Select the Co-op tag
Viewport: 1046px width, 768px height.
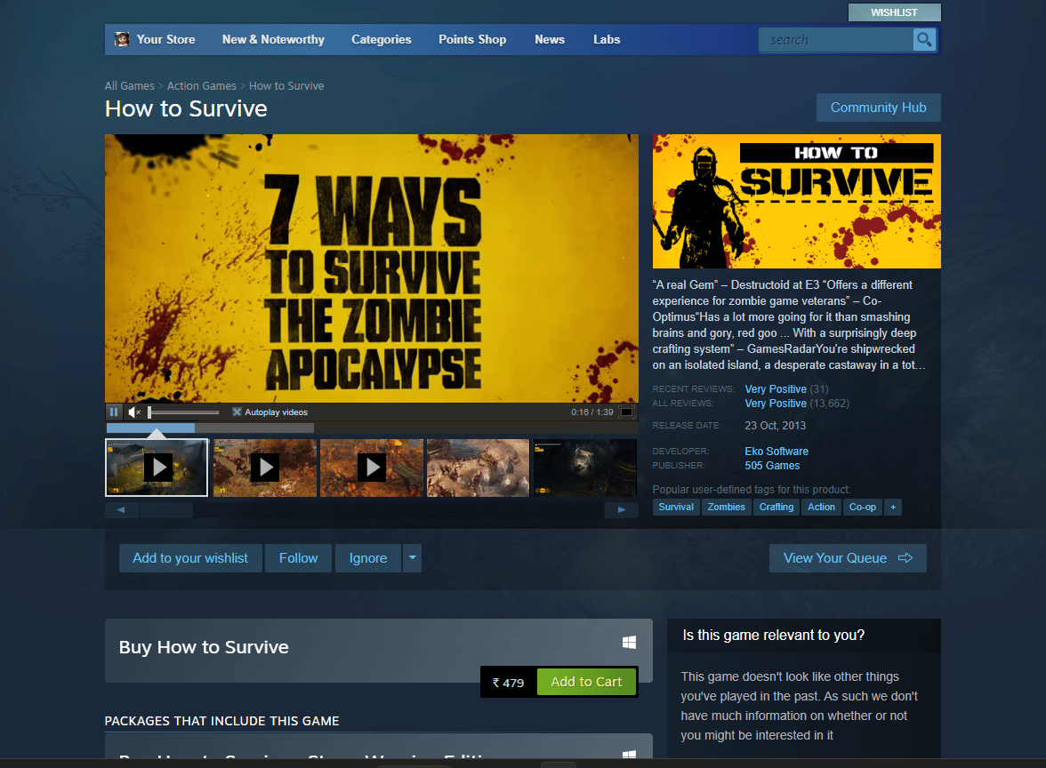(863, 508)
